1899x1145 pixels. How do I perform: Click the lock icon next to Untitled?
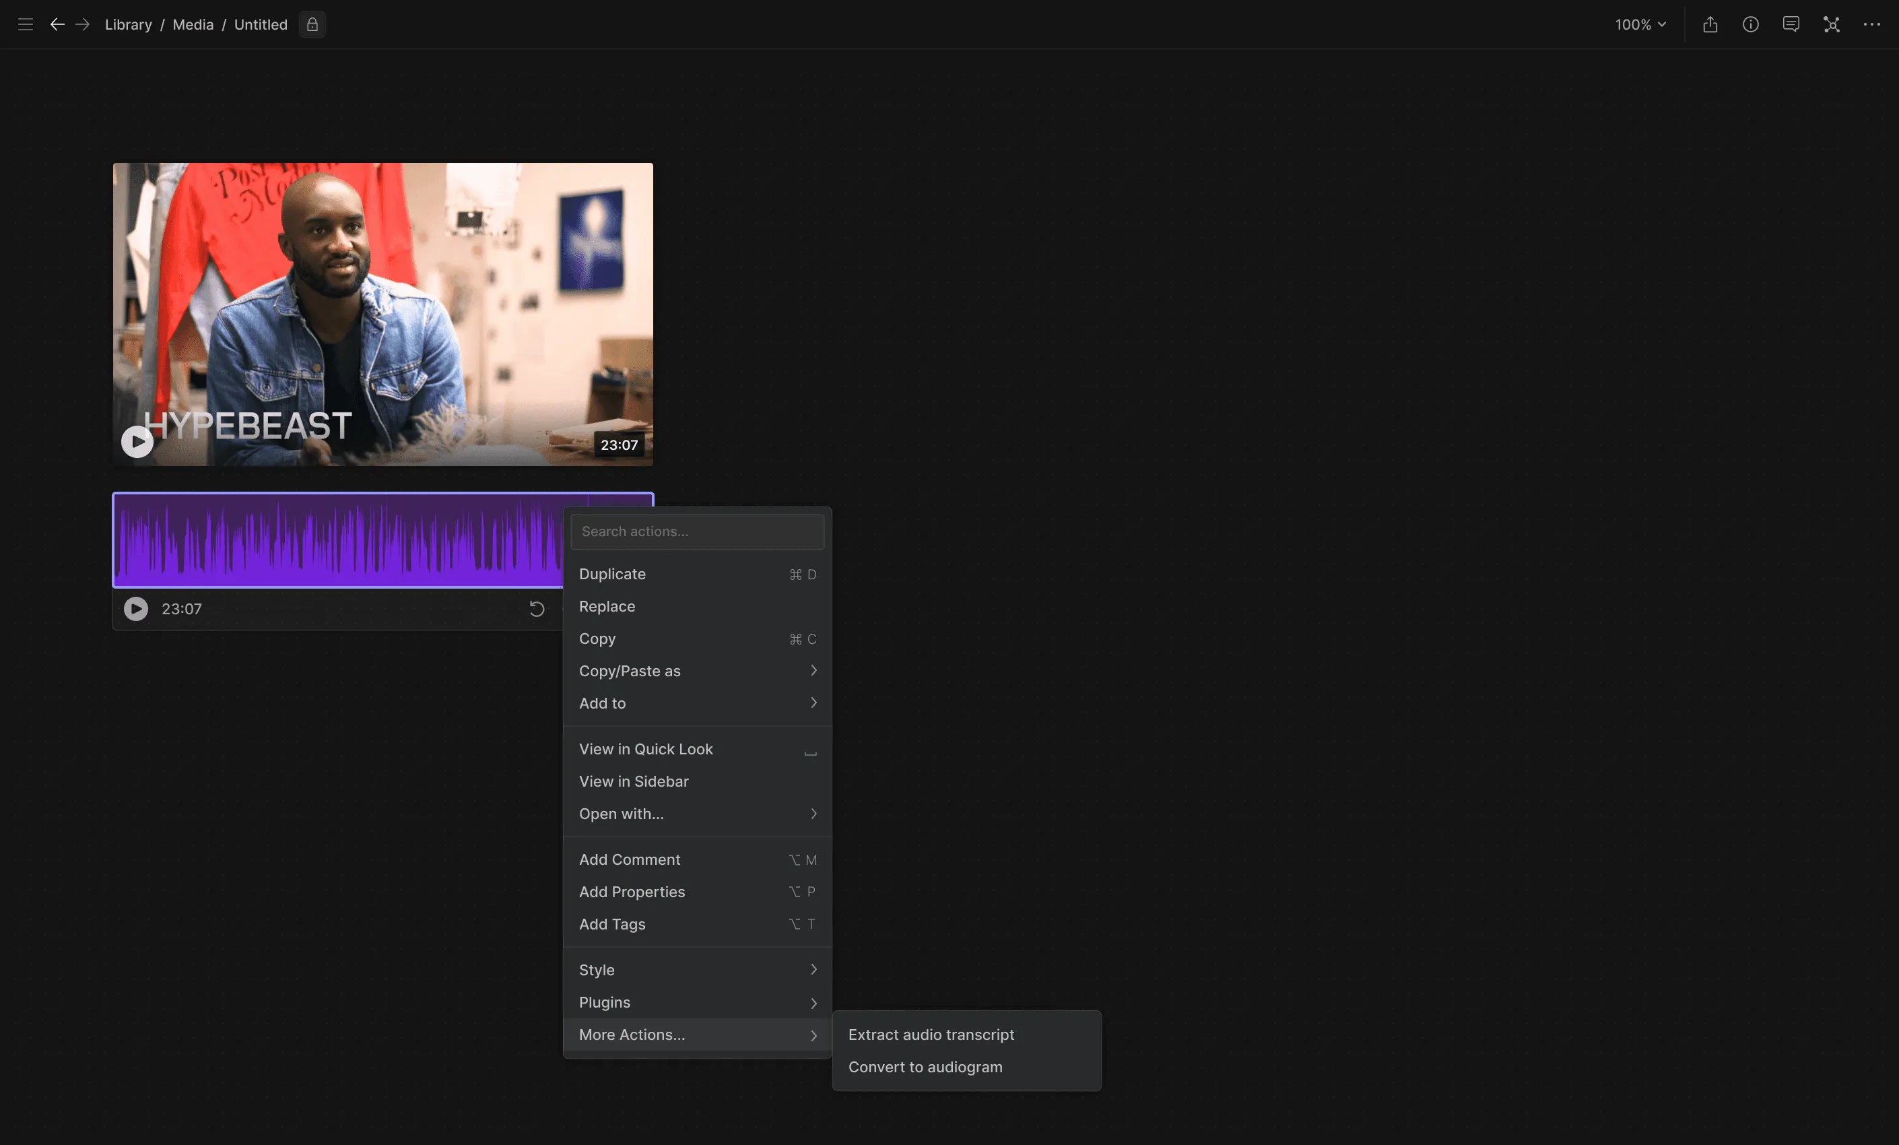312,25
